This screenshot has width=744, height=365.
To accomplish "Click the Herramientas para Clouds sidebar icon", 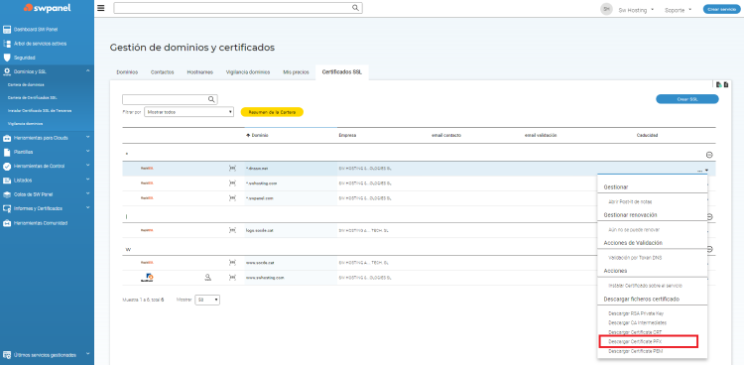I will 7,138.
